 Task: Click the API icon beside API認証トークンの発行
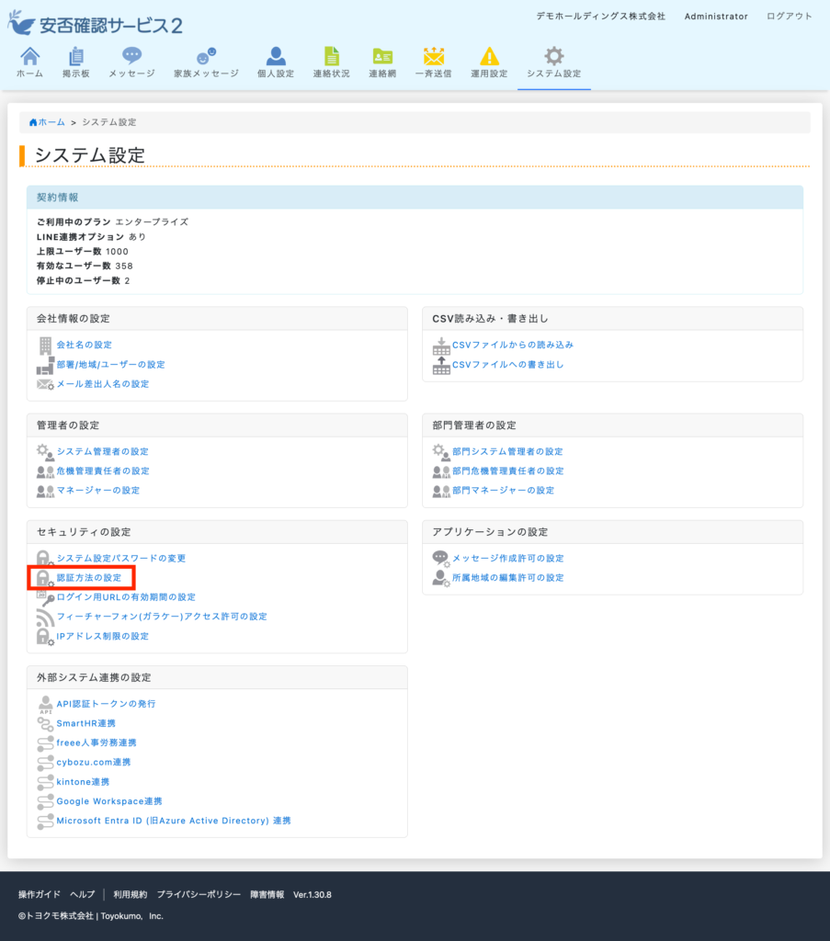point(46,705)
